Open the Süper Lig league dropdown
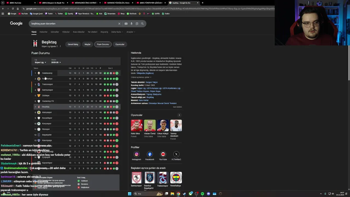This screenshot has height=197, width=350. tap(40, 62)
